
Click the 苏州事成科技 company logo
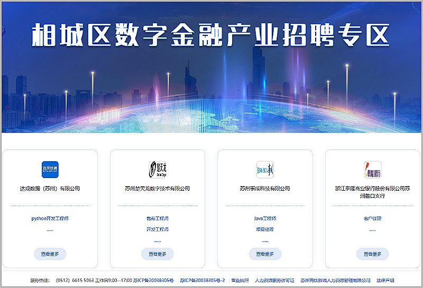click(265, 170)
